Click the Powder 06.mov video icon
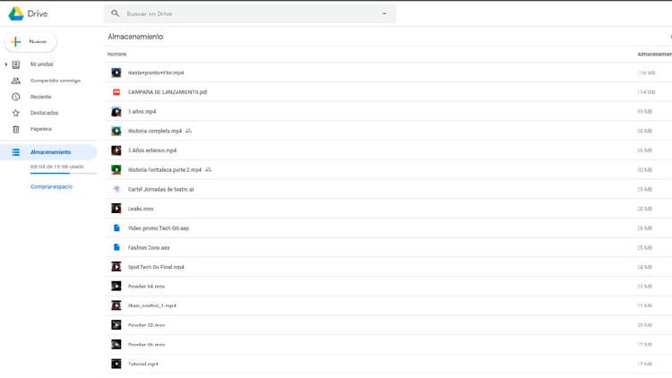 pyautogui.click(x=116, y=344)
